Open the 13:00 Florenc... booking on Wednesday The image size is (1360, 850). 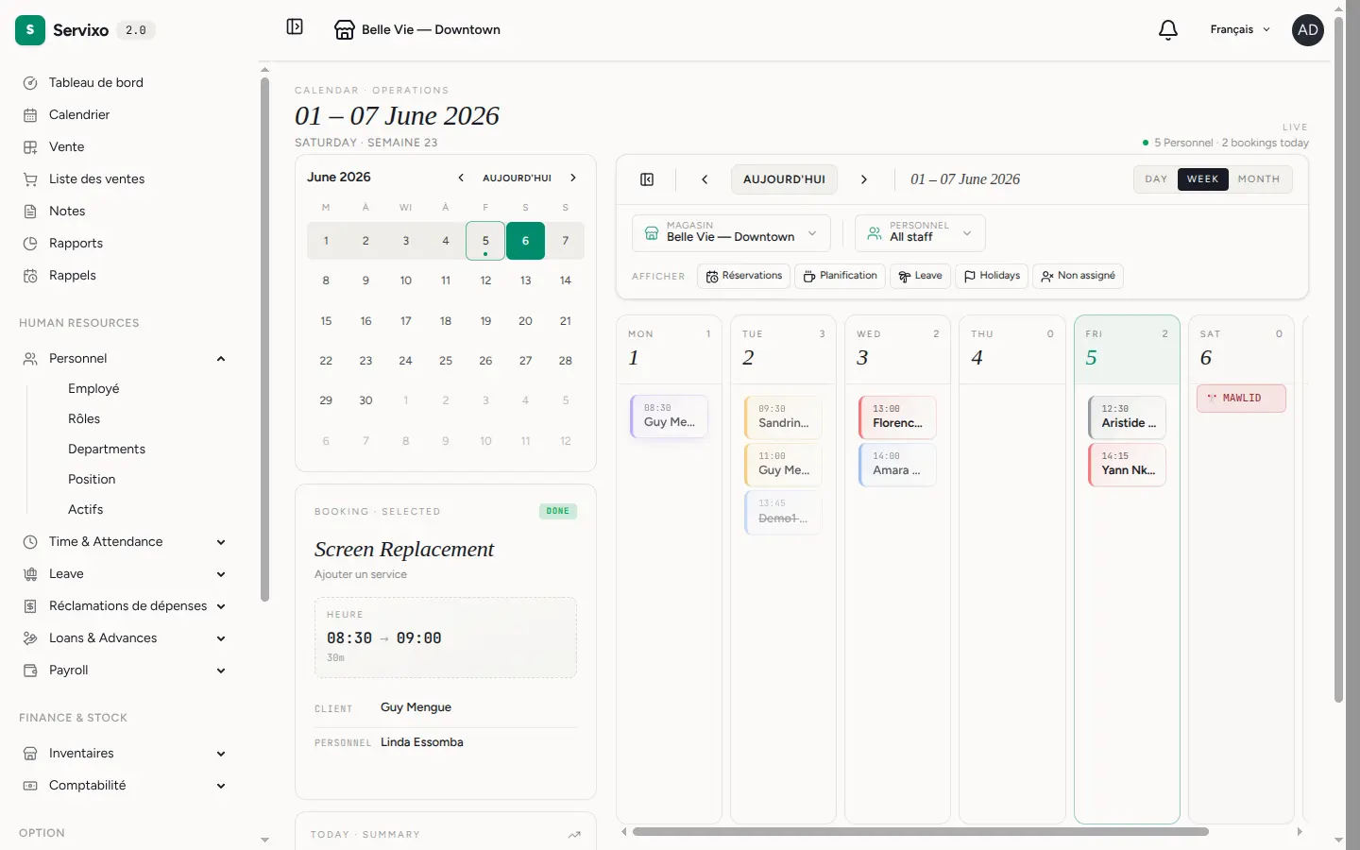(x=897, y=417)
